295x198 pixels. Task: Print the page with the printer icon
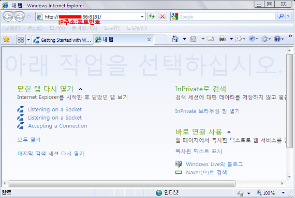[x=222, y=39]
